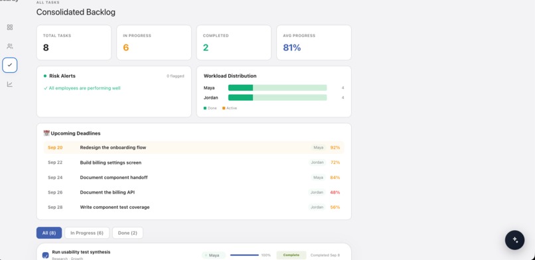Open the dashboard grid icon in sidebar
The width and height of the screenshot is (535, 260).
coord(10,27)
